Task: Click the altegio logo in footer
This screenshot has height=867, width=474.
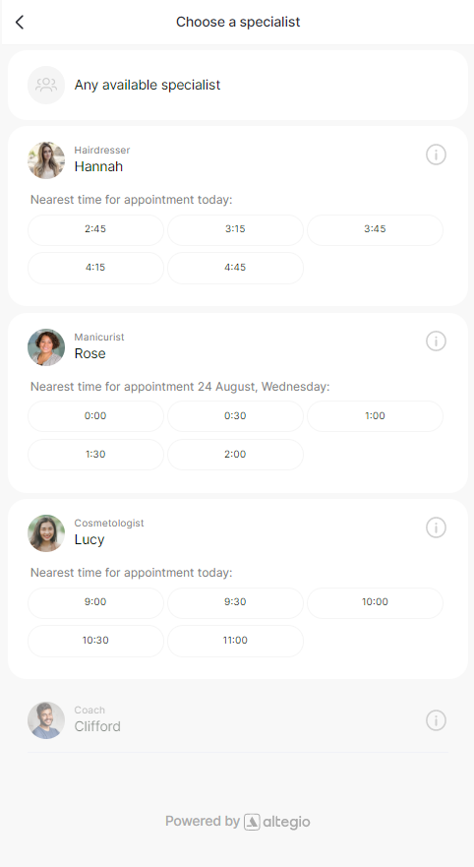Action: pos(277,822)
